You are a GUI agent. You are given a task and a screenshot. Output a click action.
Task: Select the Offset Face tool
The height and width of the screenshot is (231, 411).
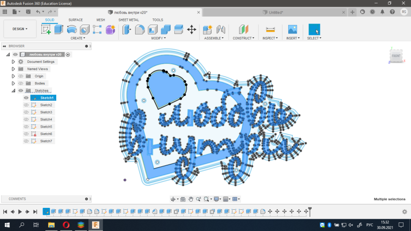[x=179, y=29]
